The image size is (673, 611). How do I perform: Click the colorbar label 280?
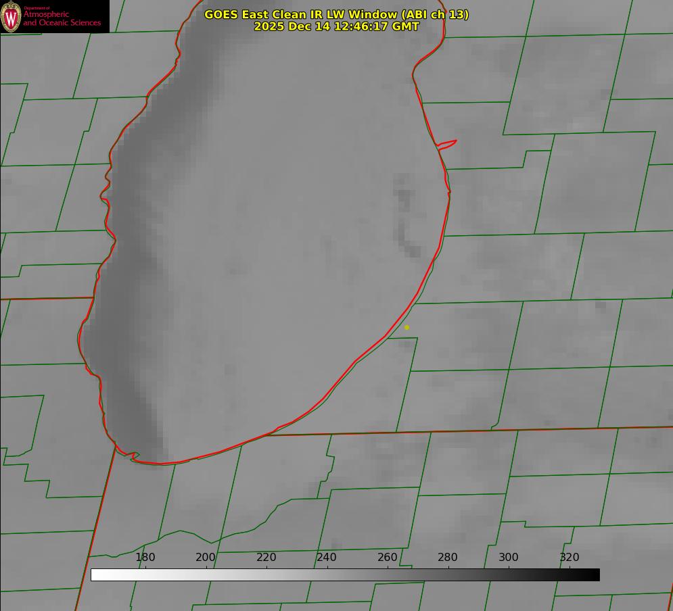tap(448, 557)
